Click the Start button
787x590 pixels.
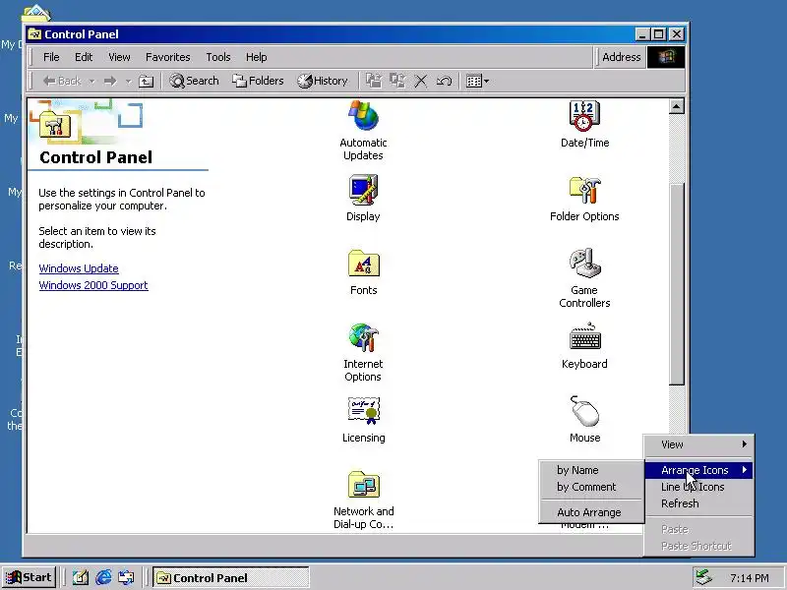pos(30,577)
